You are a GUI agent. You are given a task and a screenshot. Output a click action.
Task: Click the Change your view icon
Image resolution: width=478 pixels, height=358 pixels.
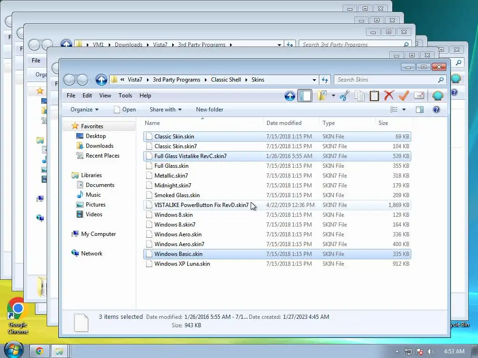click(394, 110)
